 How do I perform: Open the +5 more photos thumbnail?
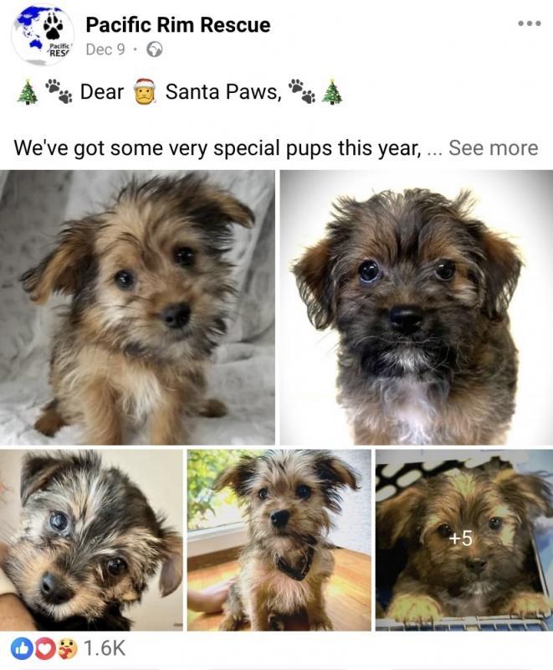[x=464, y=540]
